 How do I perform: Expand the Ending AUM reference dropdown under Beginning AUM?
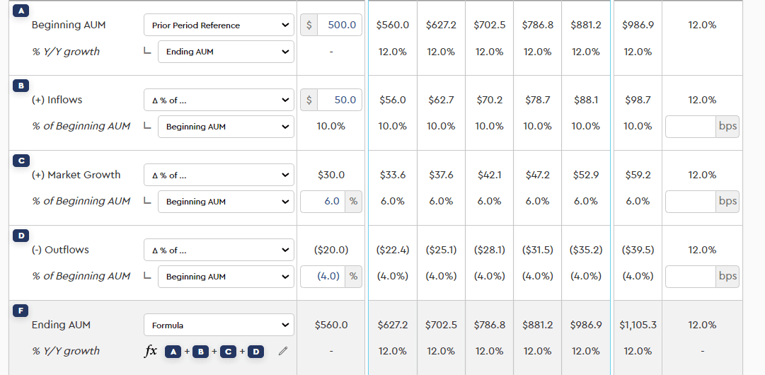click(x=226, y=52)
